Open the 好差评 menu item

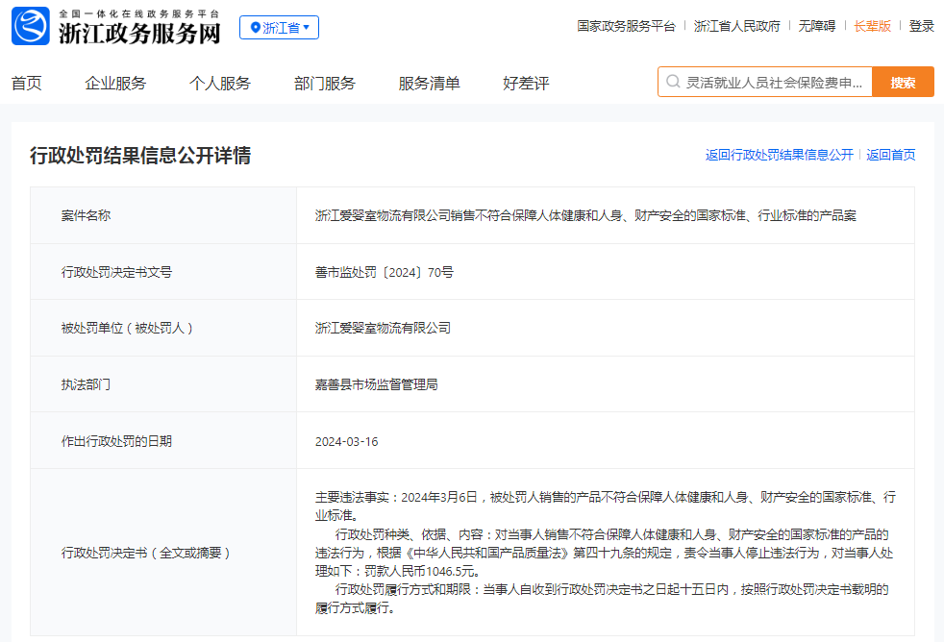click(526, 83)
